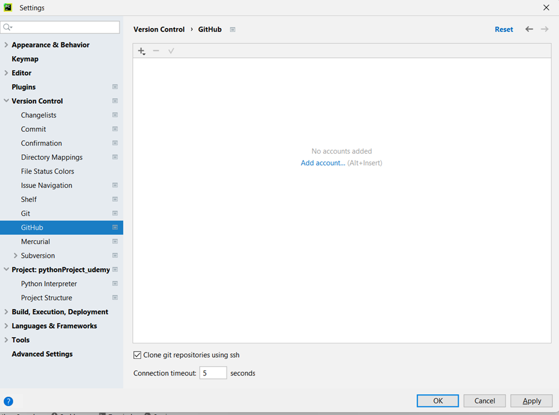Click the Cancel button
This screenshot has width=559, height=415.
point(484,401)
